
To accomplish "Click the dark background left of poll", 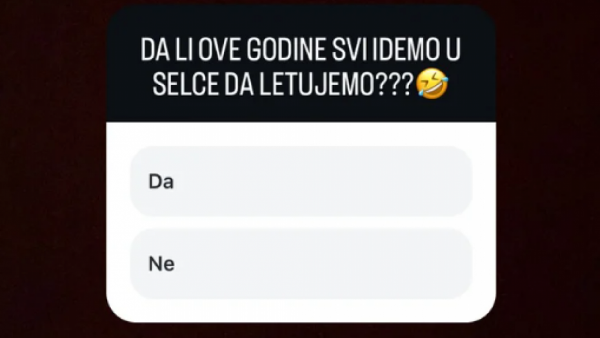I will pyautogui.click(x=53, y=169).
